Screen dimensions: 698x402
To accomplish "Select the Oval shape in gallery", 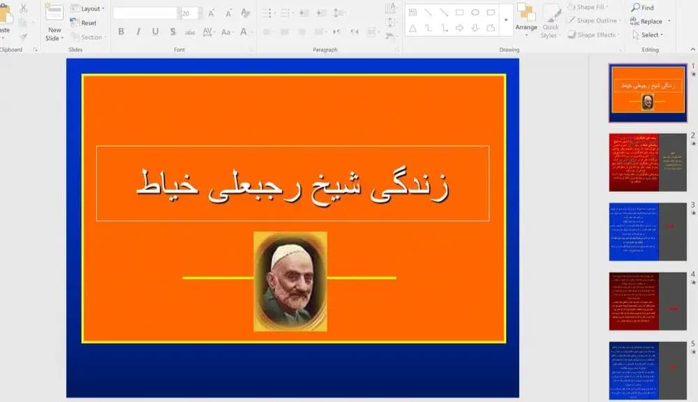I will (475, 13).
